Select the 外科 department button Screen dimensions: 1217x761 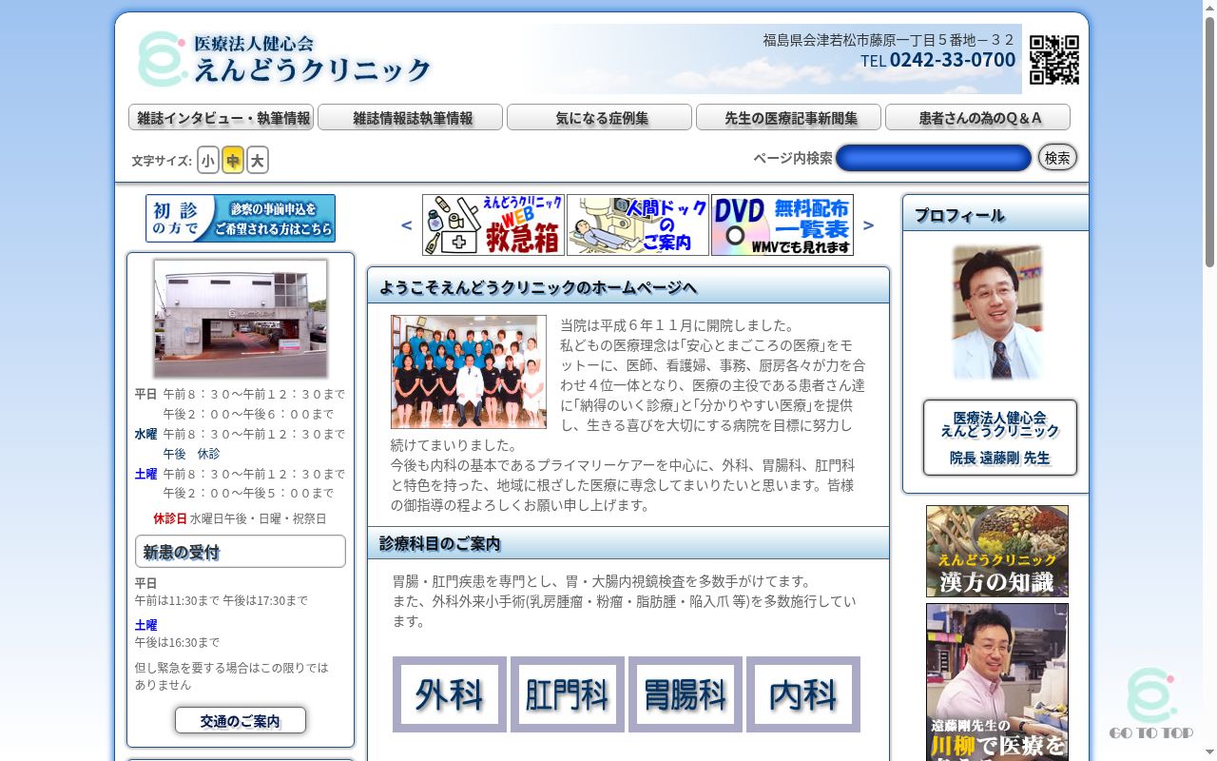point(450,694)
